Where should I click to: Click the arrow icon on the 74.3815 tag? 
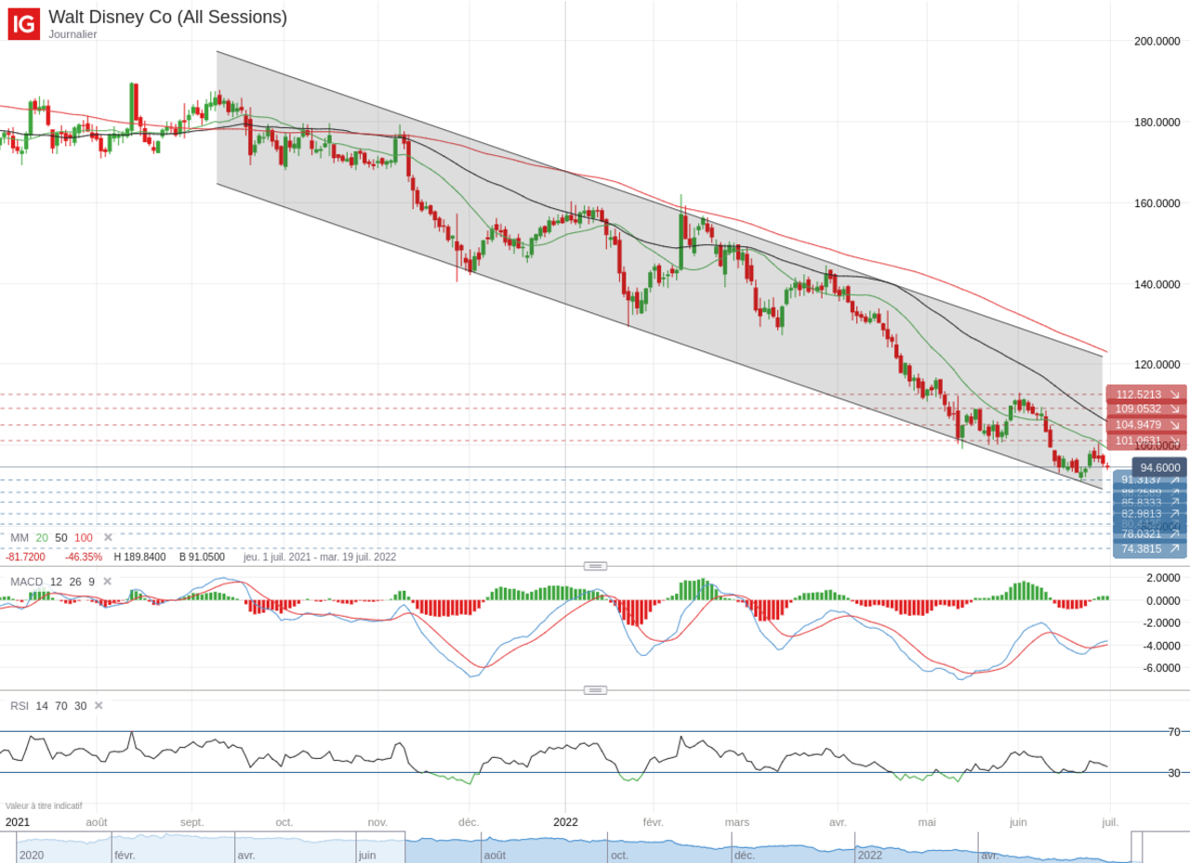[1174, 549]
